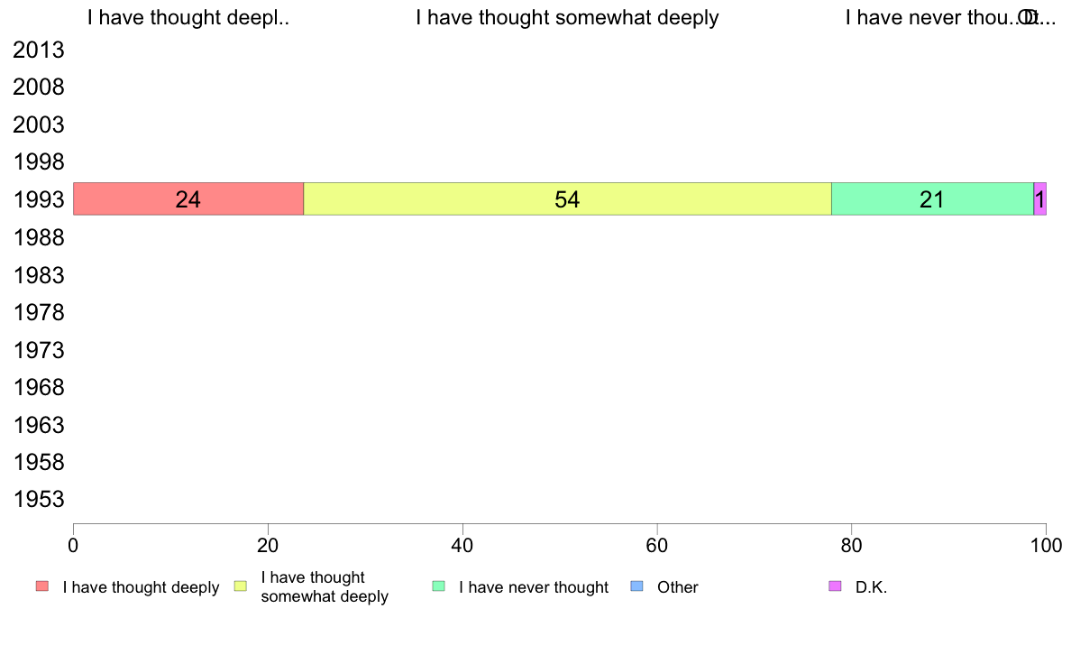Click the 'D.K.' legend text

(x=871, y=587)
